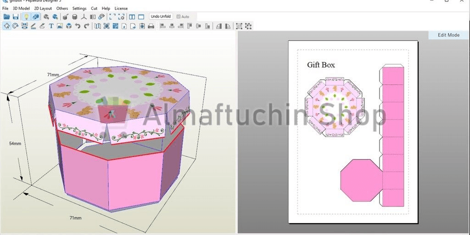This screenshot has width=470, height=235.
Task: Select the 'Gift Box' text on page
Action: 321,65
